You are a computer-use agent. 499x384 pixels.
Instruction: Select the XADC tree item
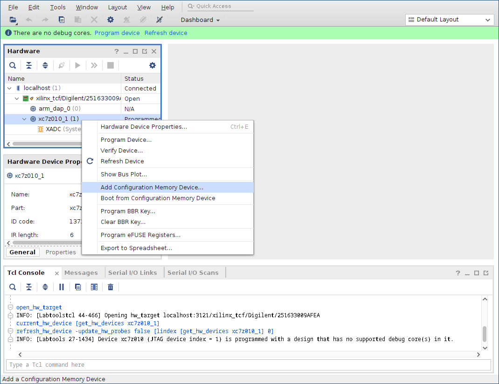59,129
